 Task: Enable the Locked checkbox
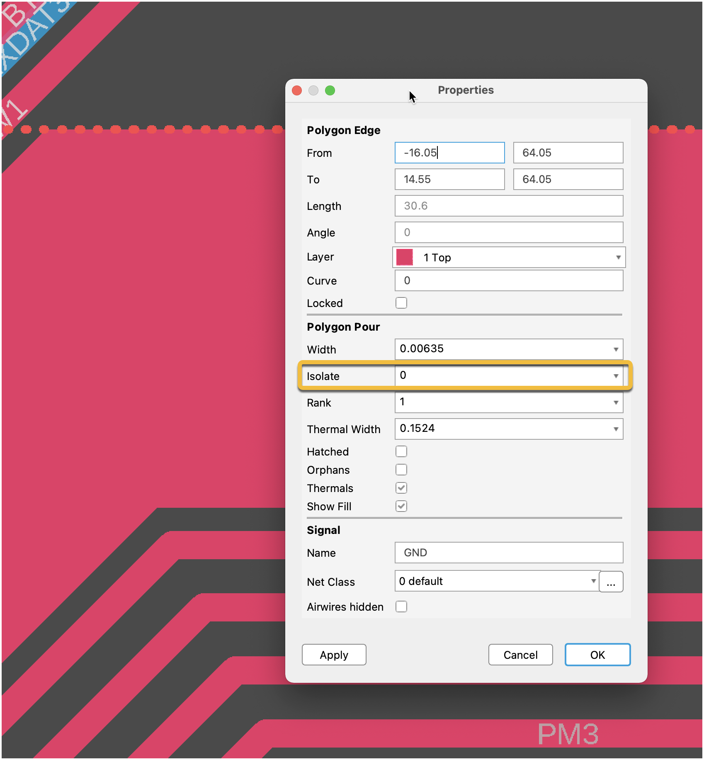tap(401, 303)
